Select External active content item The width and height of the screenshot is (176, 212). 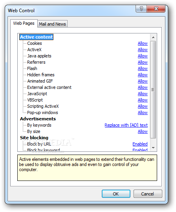pos(49,87)
